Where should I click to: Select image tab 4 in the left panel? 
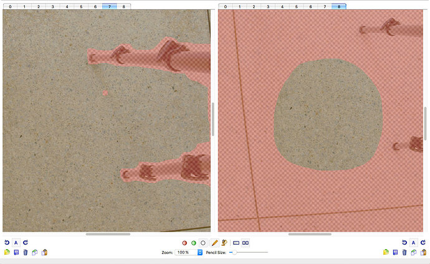click(x=67, y=7)
